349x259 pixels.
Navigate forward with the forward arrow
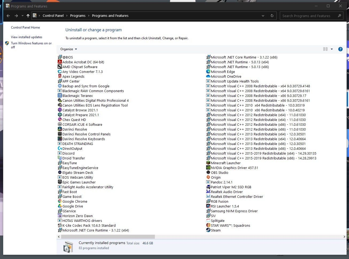click(x=16, y=16)
